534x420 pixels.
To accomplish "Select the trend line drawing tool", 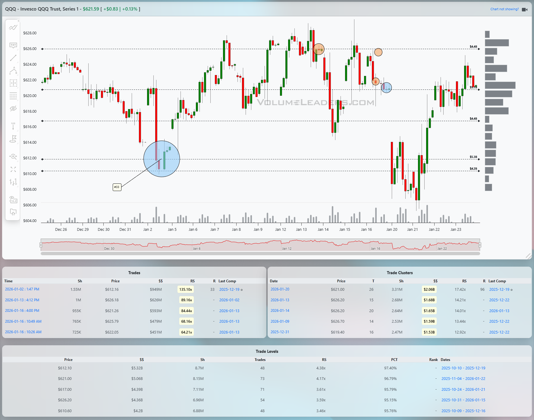I will [13, 58].
